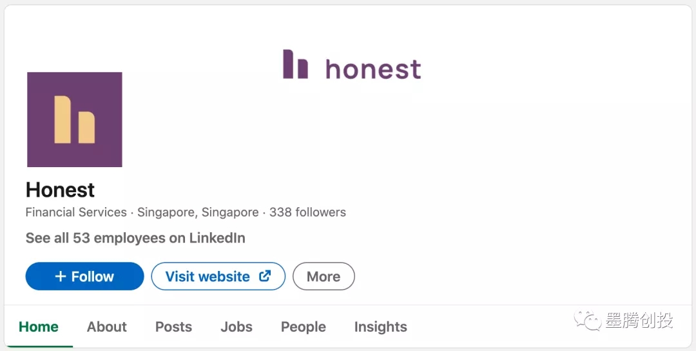Image resolution: width=696 pixels, height=351 pixels.
Task: Expand the More options button
Action: tap(324, 276)
